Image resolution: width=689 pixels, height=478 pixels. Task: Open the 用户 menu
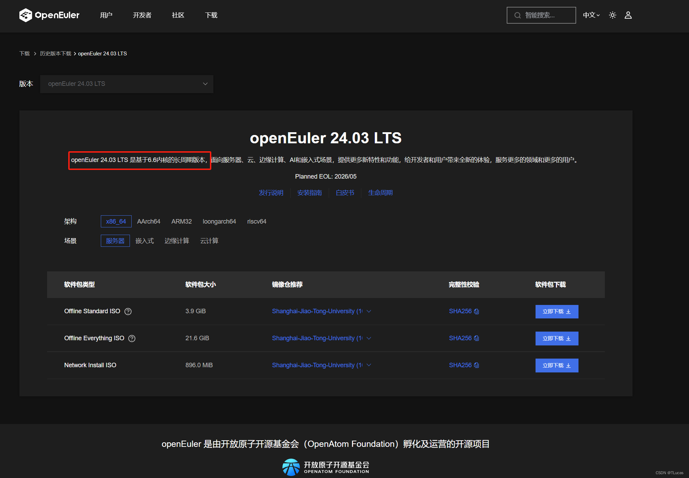tap(106, 15)
